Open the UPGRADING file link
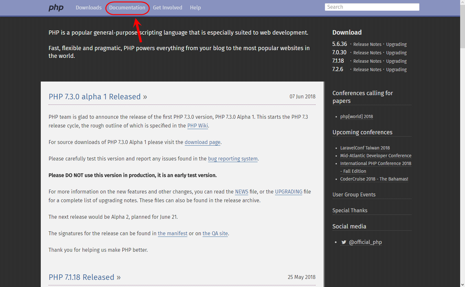 289,192
